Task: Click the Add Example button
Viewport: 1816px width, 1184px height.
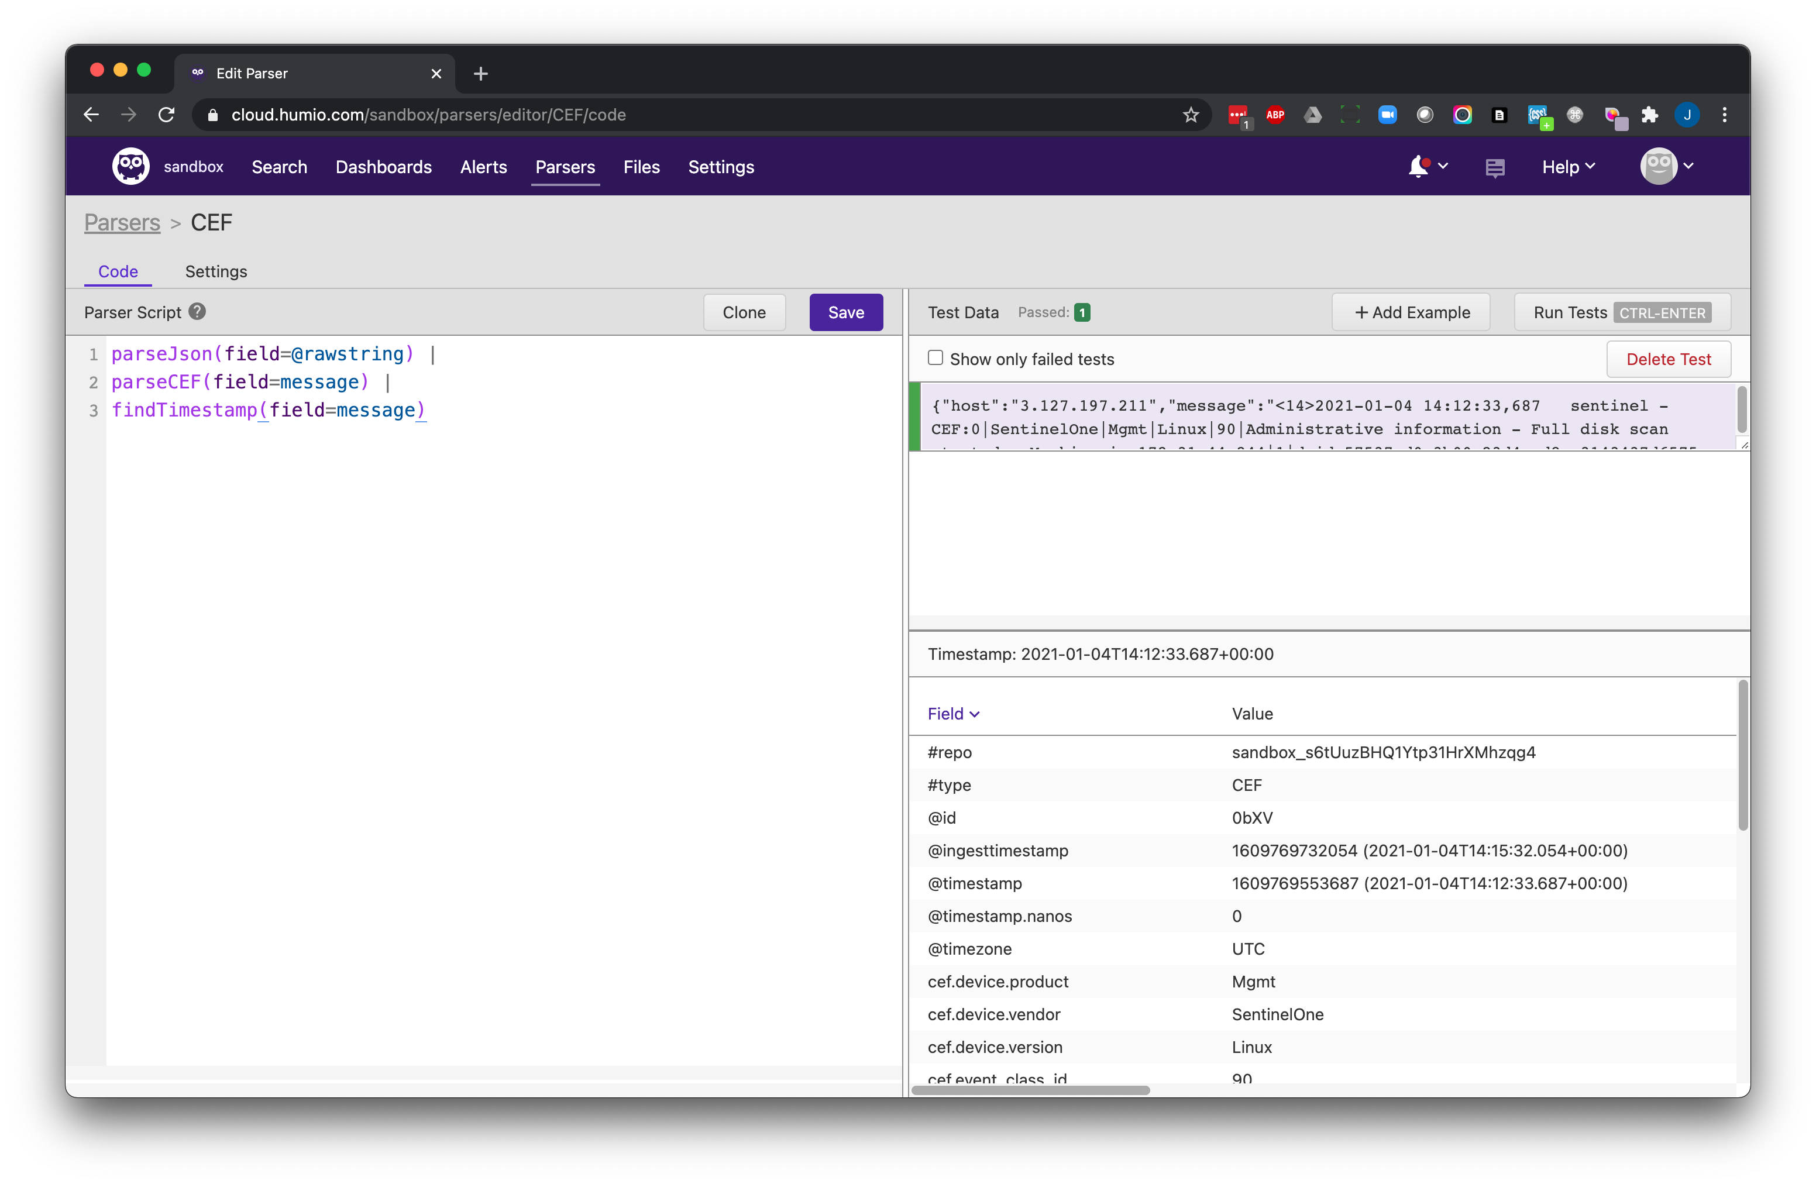Action: click(1411, 312)
